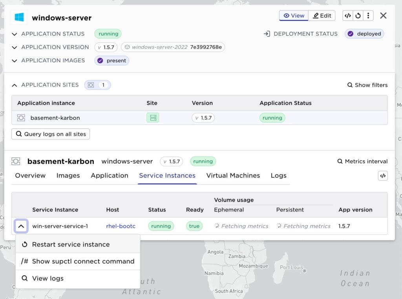402x299 pixels.
Task: Click the code view icon in header
Action: click(347, 16)
